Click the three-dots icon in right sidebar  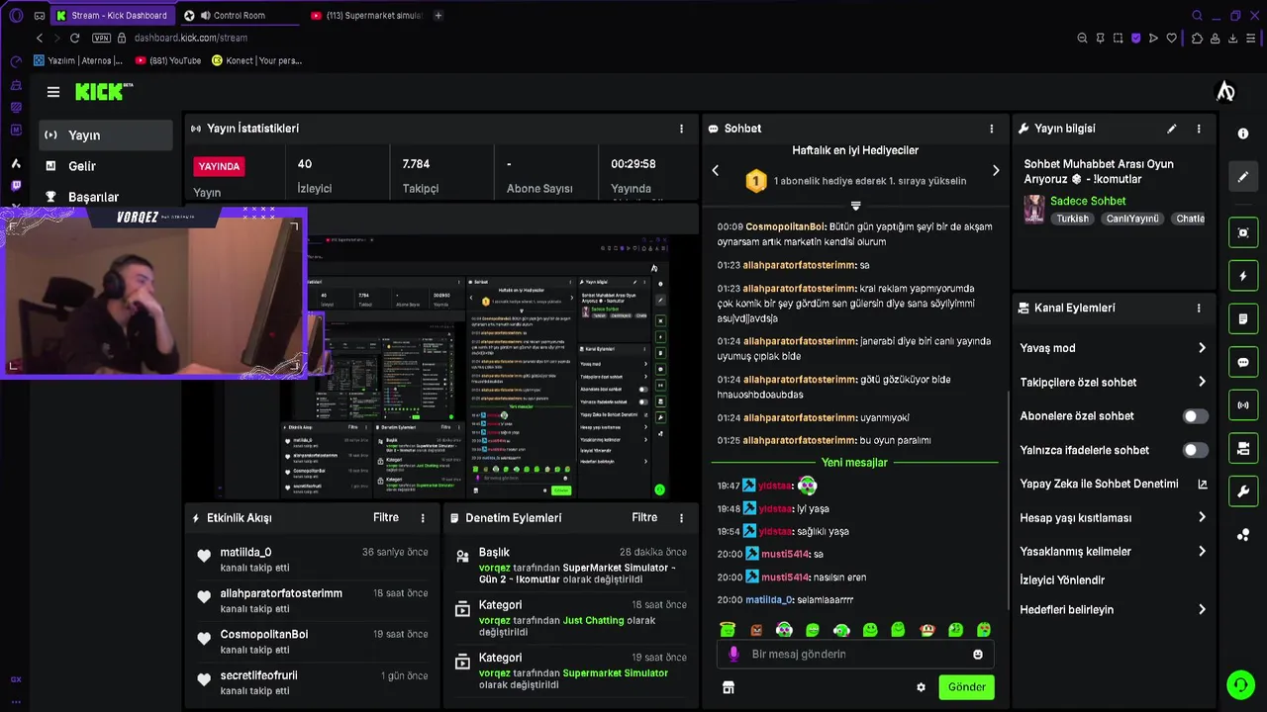[x=1243, y=535]
